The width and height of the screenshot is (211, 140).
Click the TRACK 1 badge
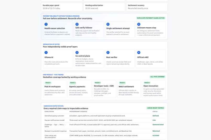(48, 83)
